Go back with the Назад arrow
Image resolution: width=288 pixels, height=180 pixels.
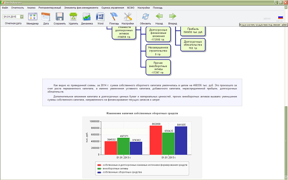(159, 16)
